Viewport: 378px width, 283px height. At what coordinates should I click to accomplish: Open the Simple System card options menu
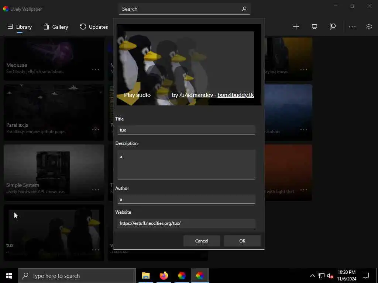pos(96,190)
